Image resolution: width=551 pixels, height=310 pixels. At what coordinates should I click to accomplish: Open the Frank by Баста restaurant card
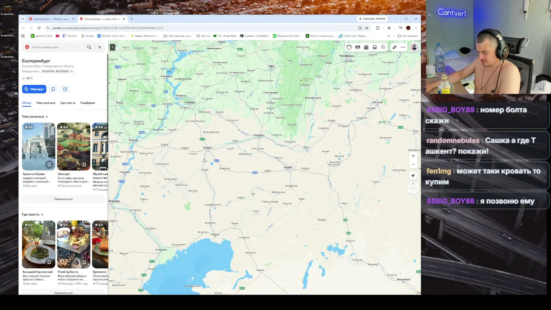pyautogui.click(x=74, y=244)
